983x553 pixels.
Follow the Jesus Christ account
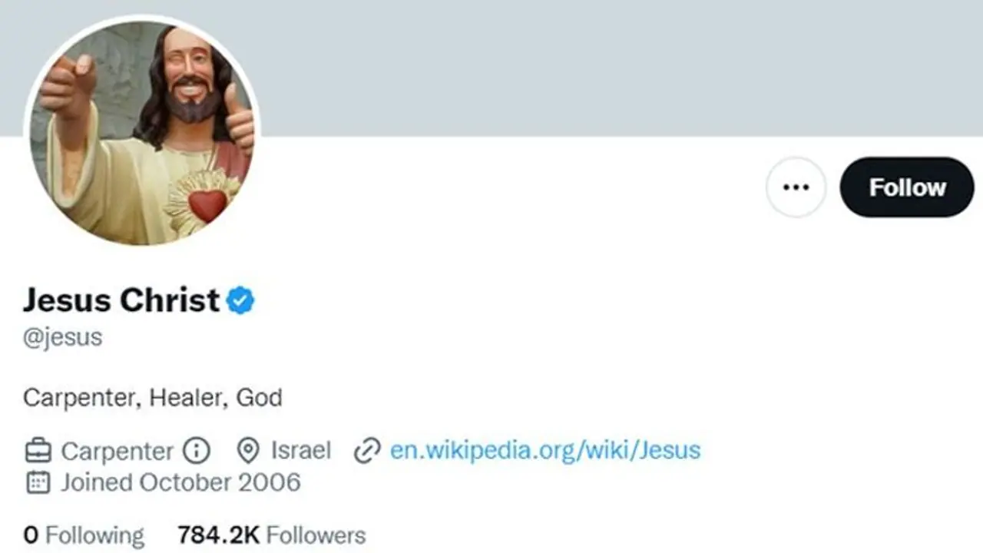point(907,187)
